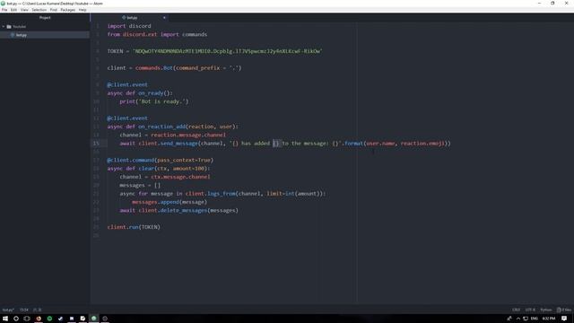Viewport: 574px width, 323px height.
Task: Click the file name in the status bar
Action: pos(8,310)
